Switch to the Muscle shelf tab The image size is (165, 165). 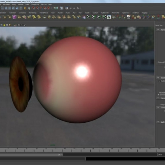[60, 13]
